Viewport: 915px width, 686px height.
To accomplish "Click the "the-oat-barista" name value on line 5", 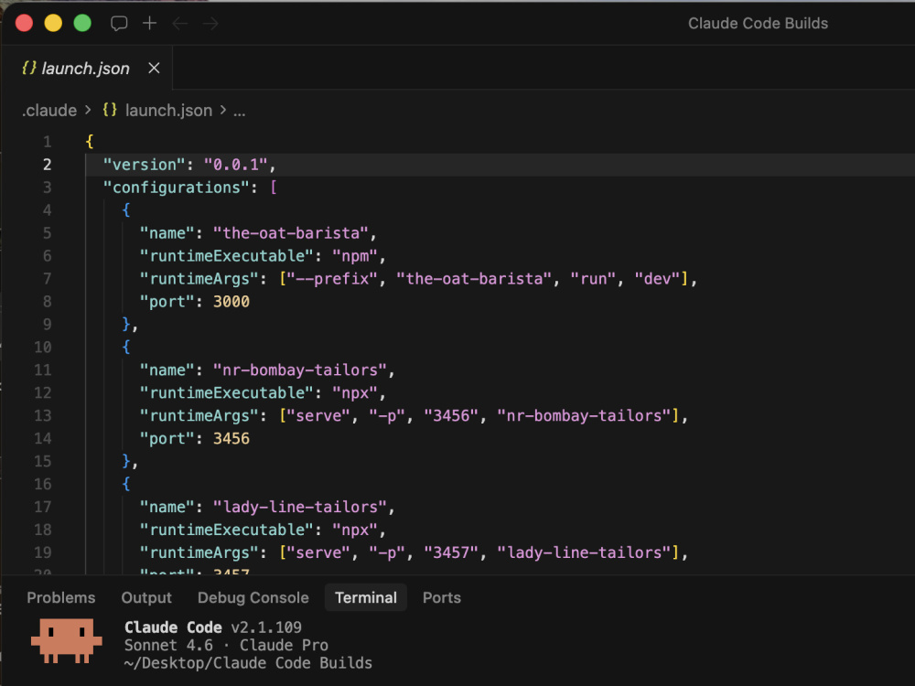I will 291,232.
